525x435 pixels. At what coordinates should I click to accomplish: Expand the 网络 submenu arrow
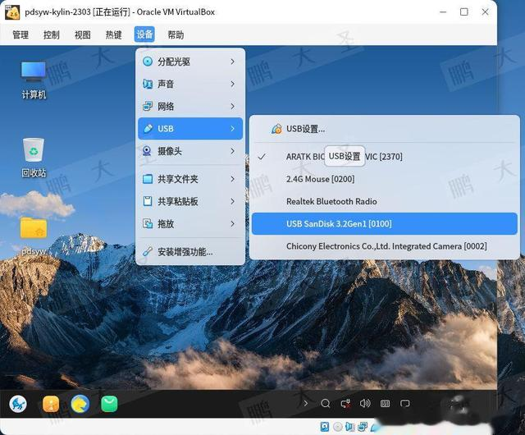233,106
